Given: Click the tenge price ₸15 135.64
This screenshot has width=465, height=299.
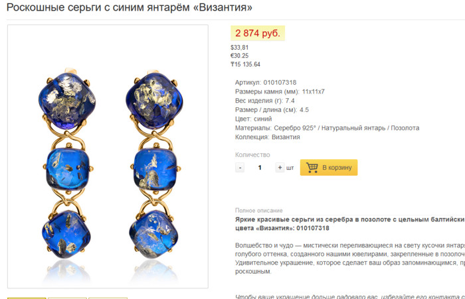Looking at the screenshot, I should point(246,64).
